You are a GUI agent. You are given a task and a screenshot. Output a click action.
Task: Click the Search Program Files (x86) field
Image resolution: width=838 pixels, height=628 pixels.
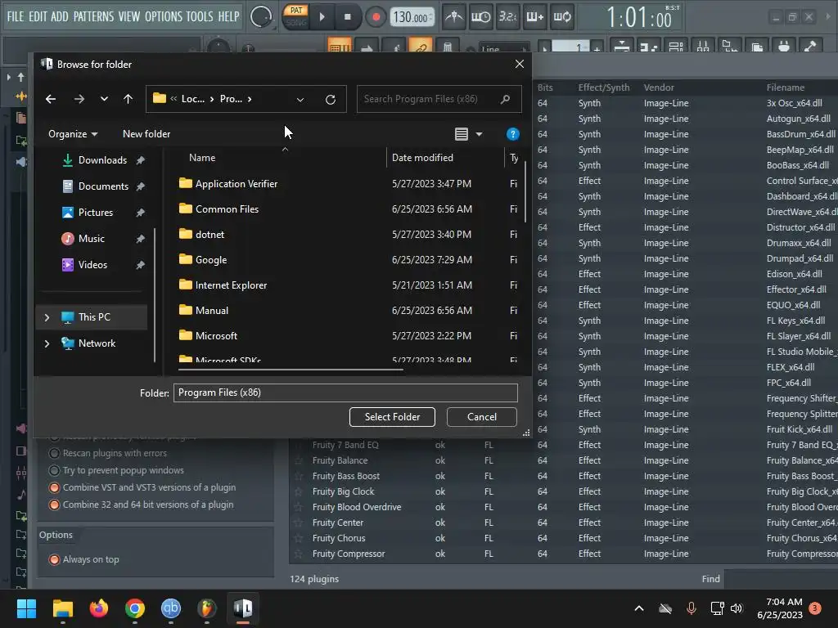[x=439, y=99]
